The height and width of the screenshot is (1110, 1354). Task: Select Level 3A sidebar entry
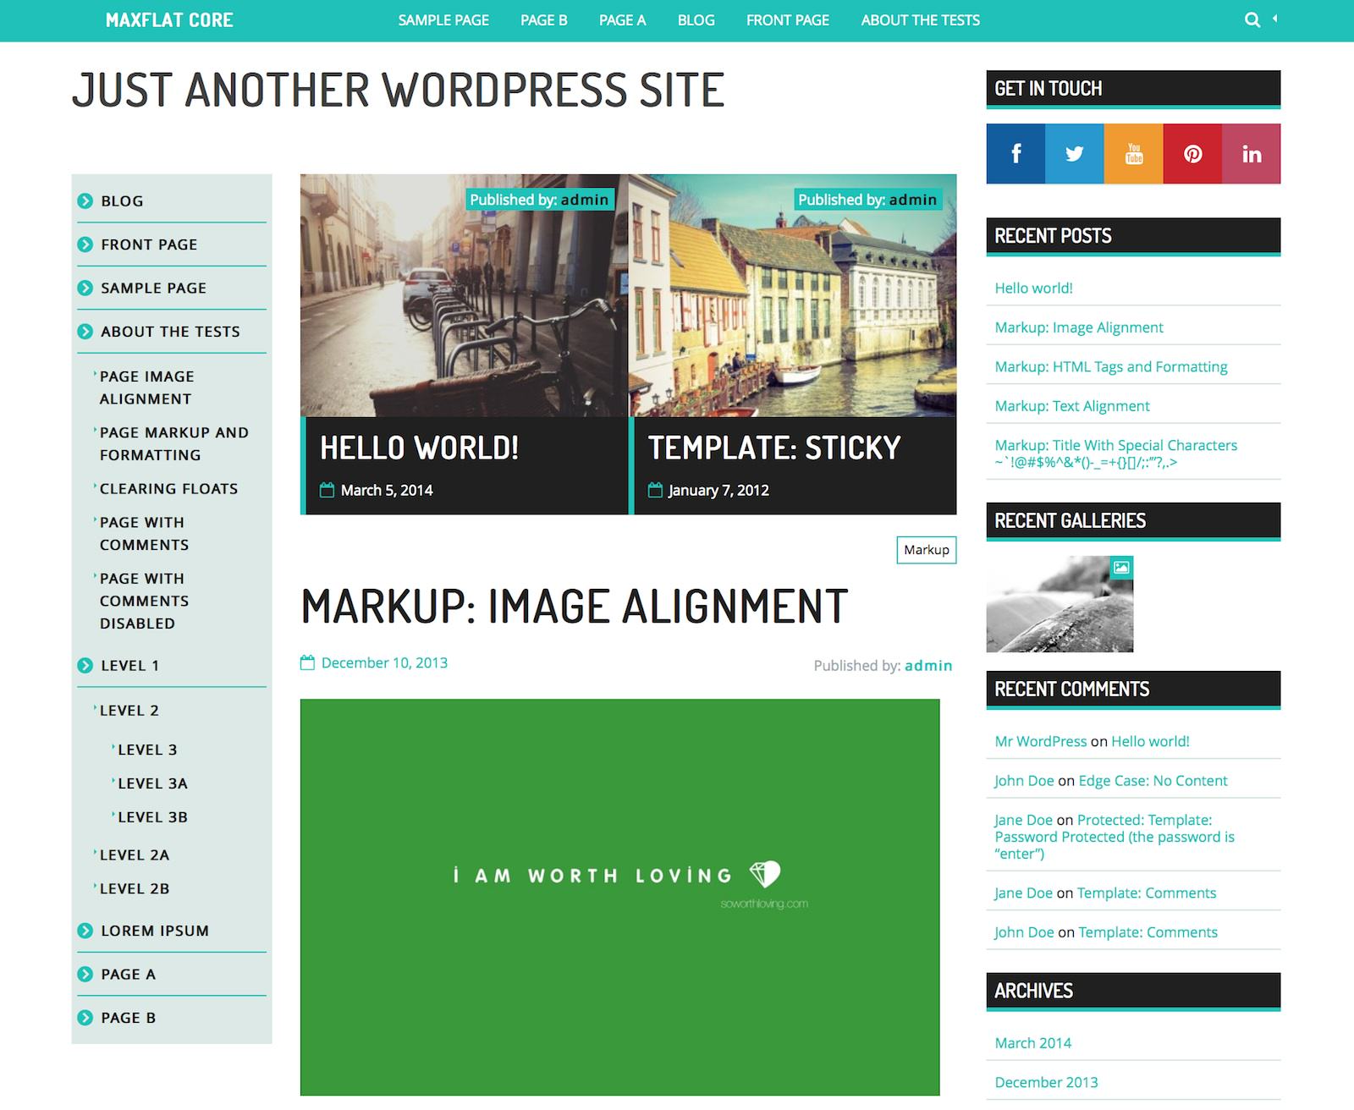click(152, 783)
